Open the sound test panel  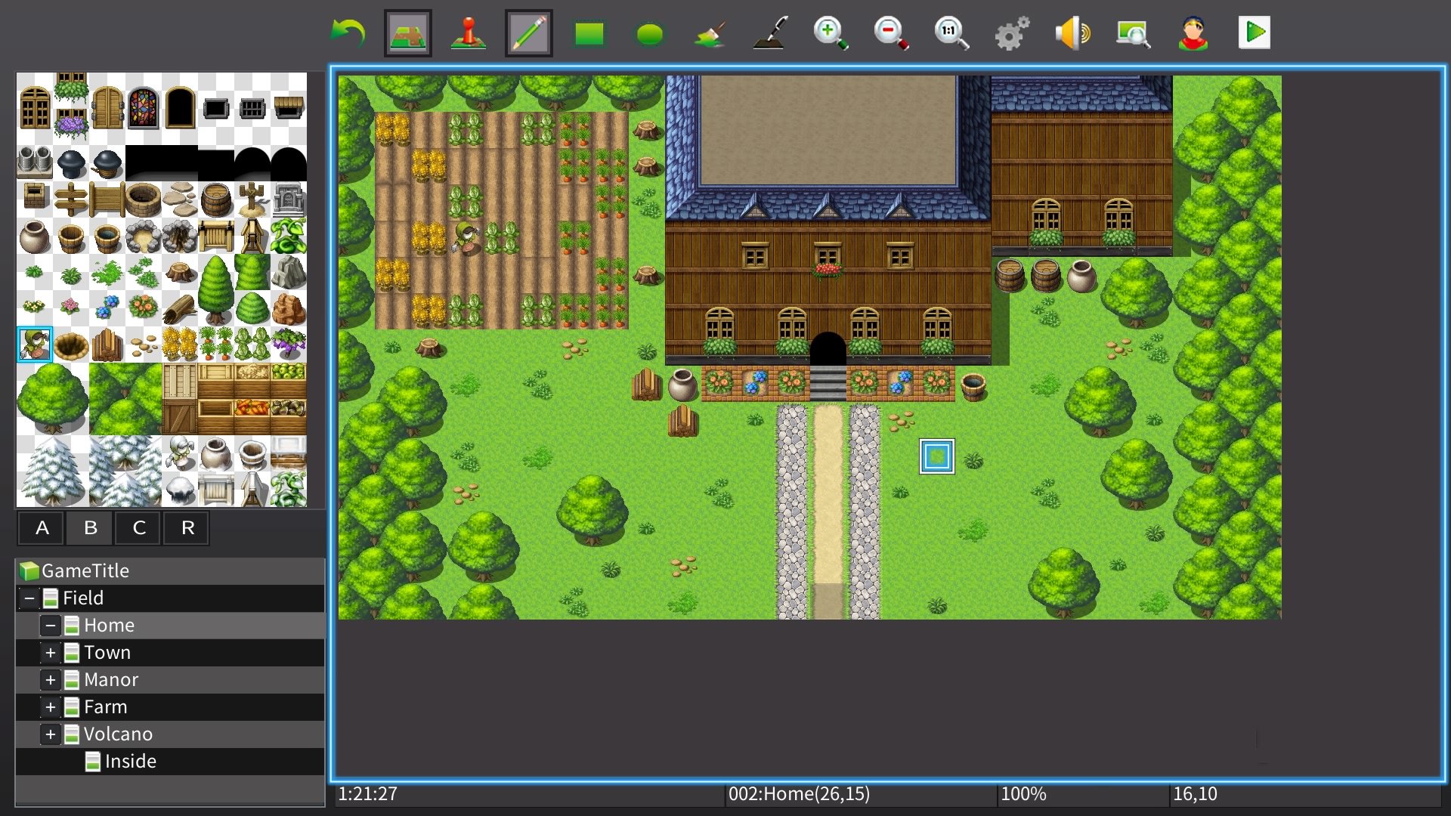[x=1072, y=32]
